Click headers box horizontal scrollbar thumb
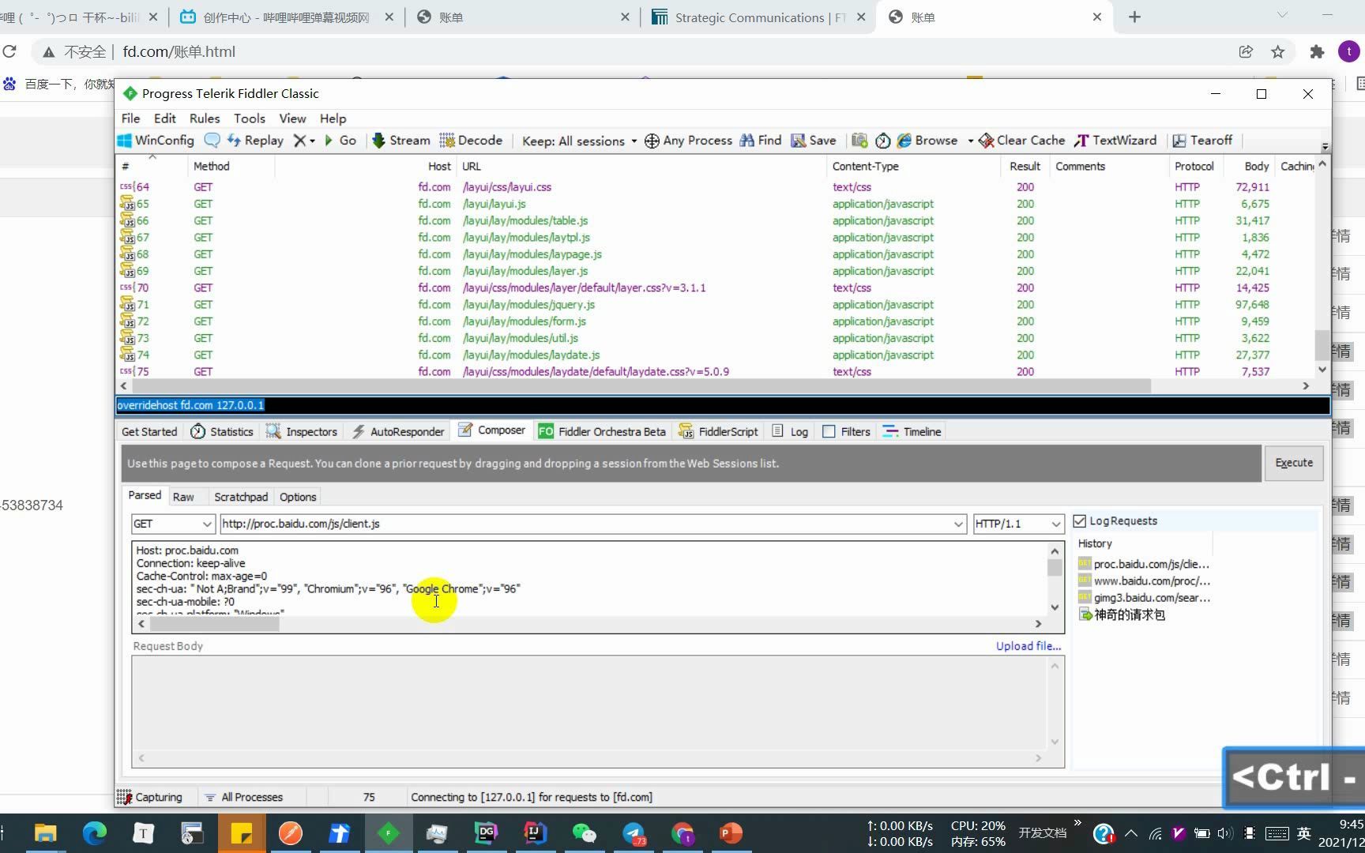The width and height of the screenshot is (1365, 853). (x=214, y=624)
